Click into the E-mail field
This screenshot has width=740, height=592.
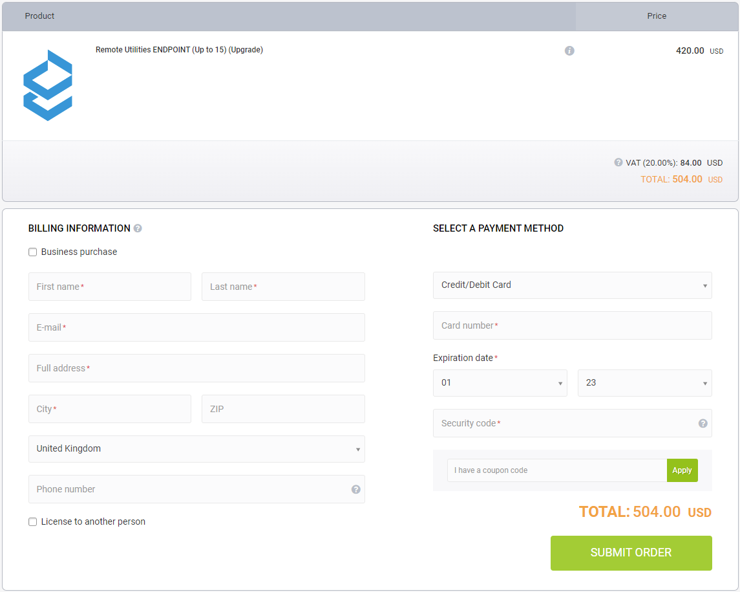196,327
